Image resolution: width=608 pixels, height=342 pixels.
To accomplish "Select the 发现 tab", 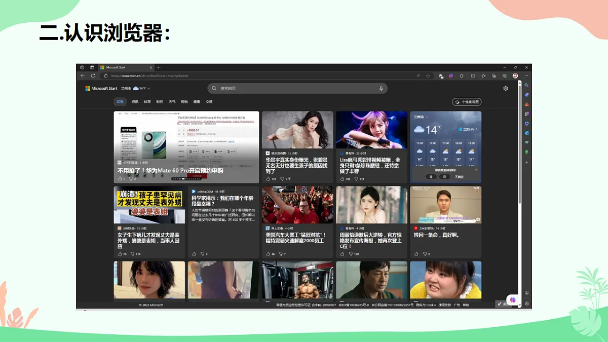I will point(120,102).
